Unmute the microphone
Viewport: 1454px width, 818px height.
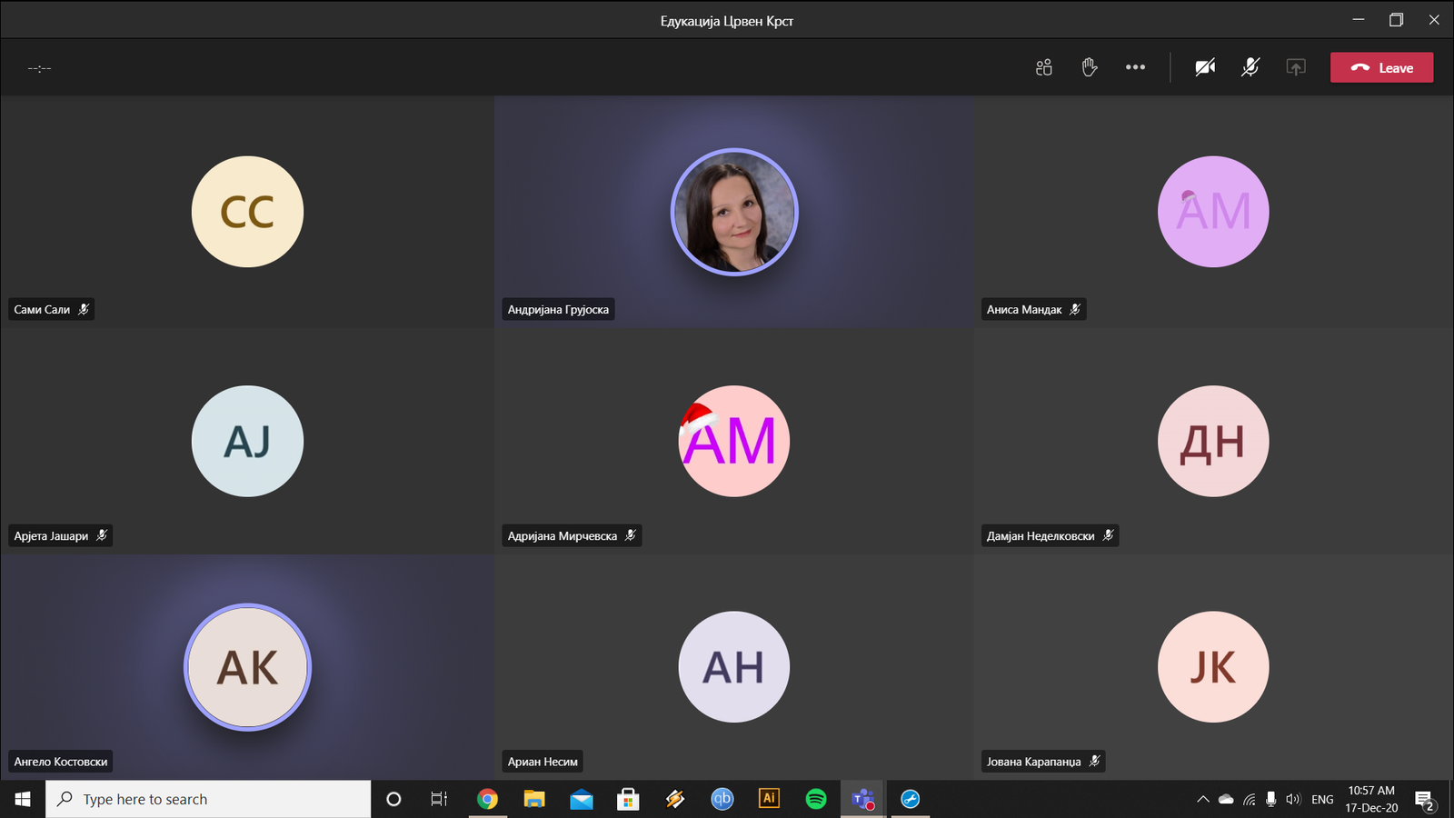1250,67
